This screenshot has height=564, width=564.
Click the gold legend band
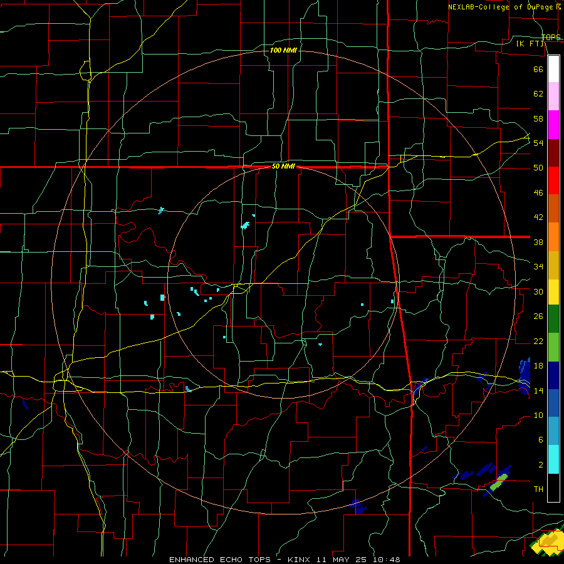pyautogui.click(x=553, y=266)
